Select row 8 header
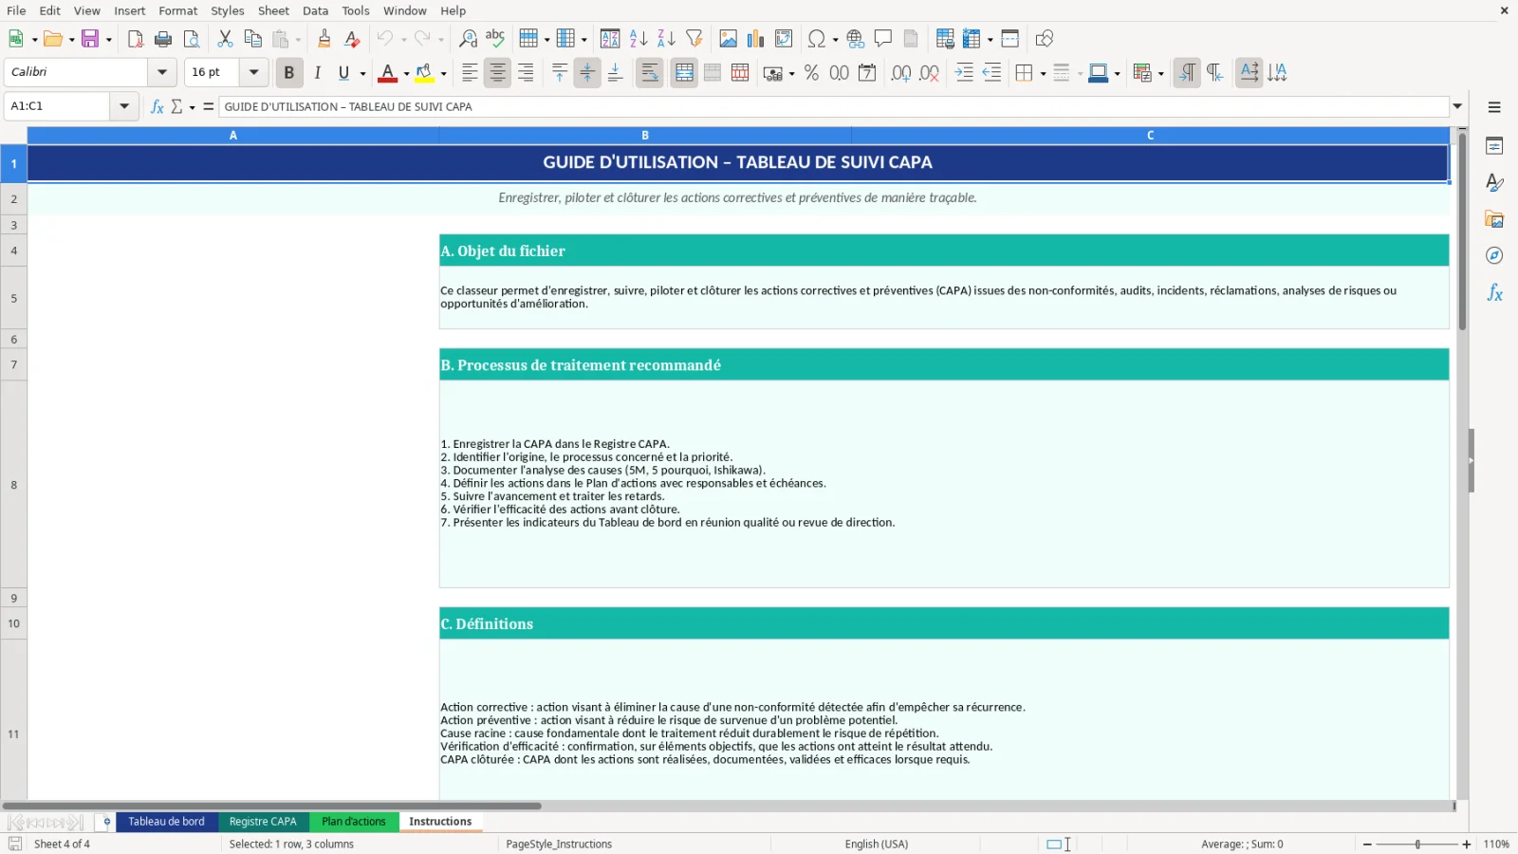The width and height of the screenshot is (1518, 854). (13, 485)
